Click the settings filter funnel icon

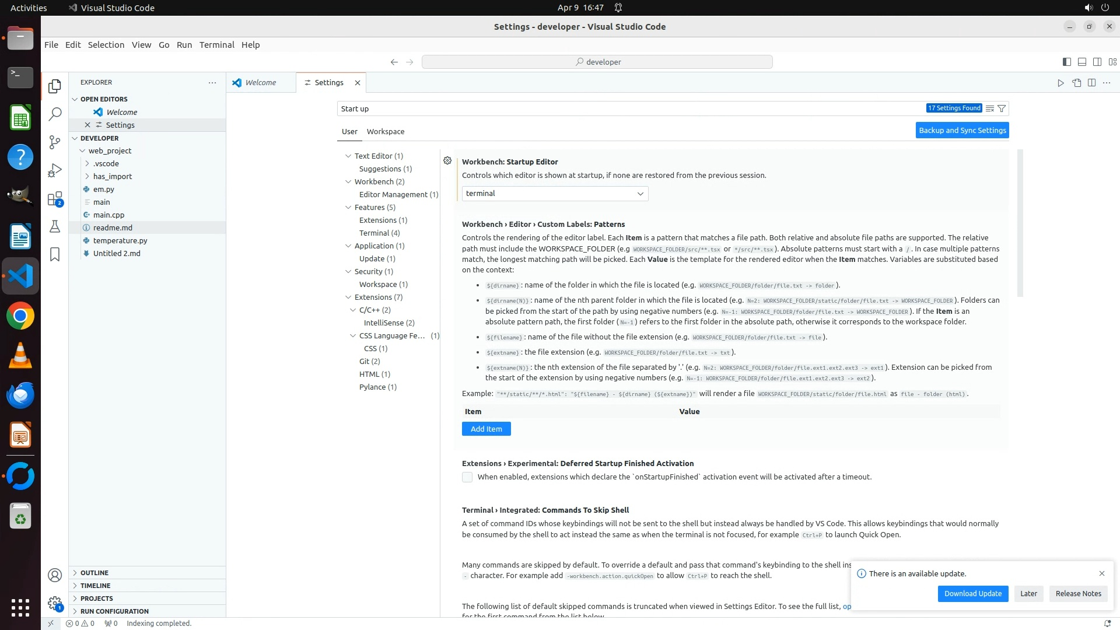tap(1002, 108)
